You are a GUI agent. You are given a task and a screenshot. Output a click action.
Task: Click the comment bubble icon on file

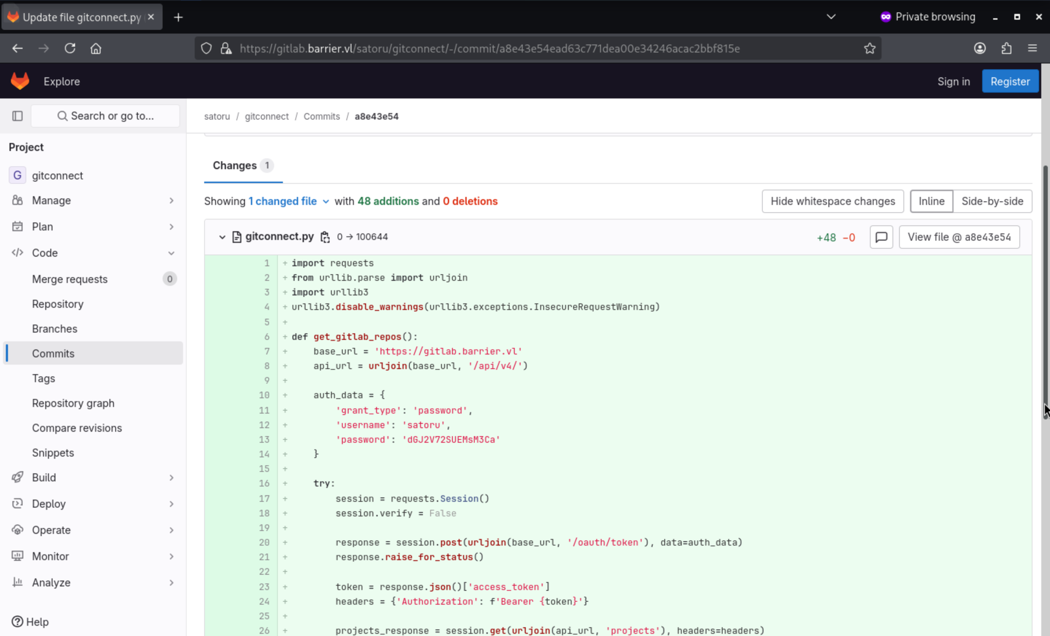[881, 237]
